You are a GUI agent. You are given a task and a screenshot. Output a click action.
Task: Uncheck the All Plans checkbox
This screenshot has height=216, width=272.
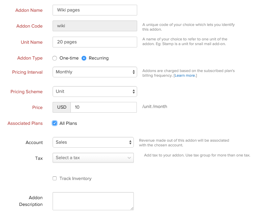click(55, 123)
